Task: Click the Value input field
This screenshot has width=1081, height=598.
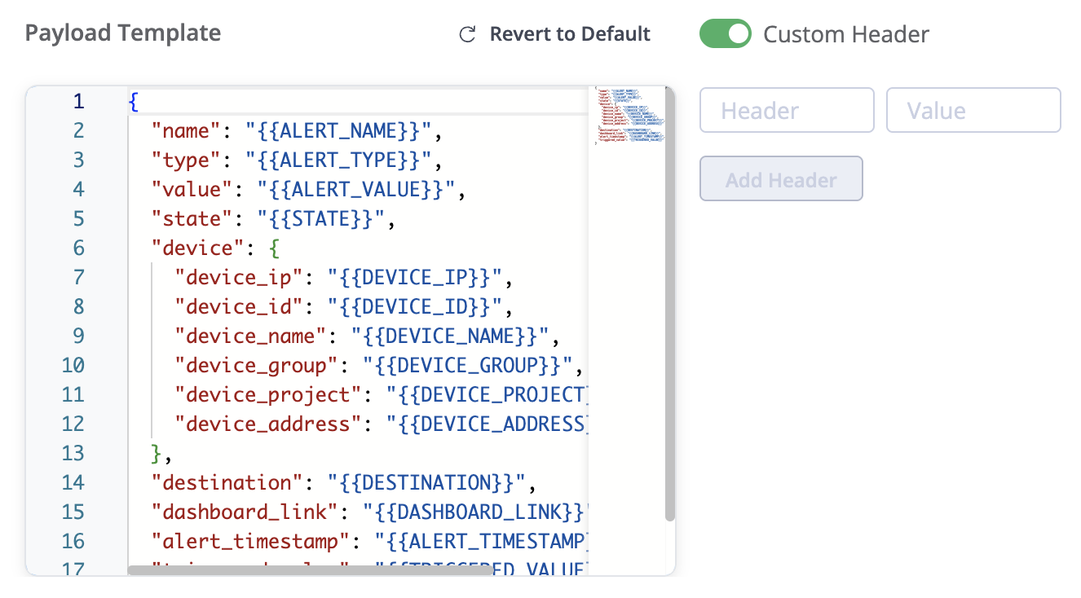Action: (x=973, y=110)
